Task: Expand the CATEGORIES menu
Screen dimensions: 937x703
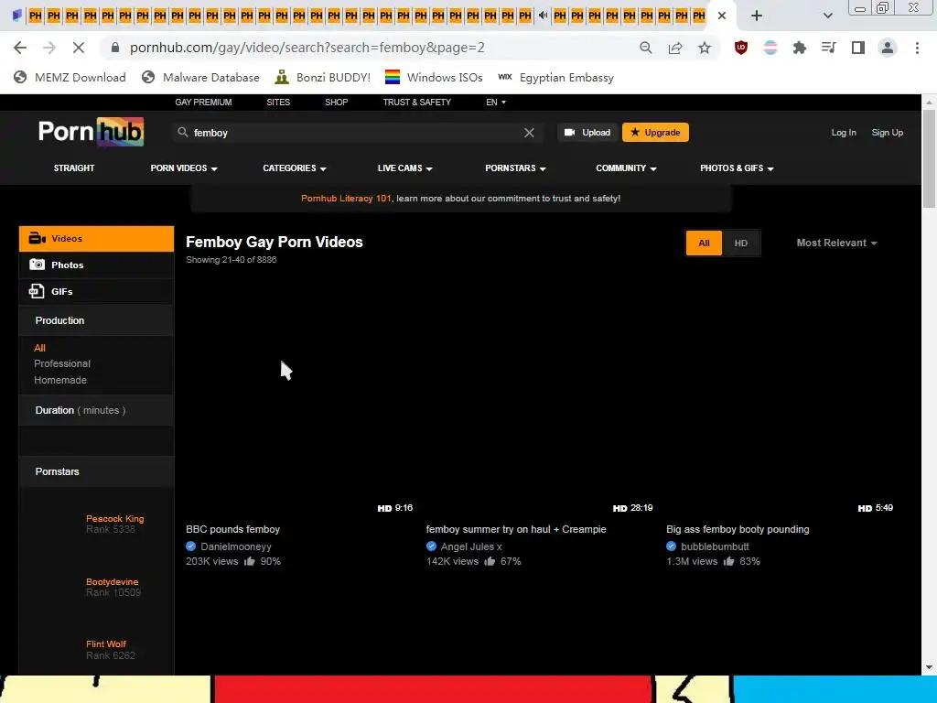Action: click(295, 168)
